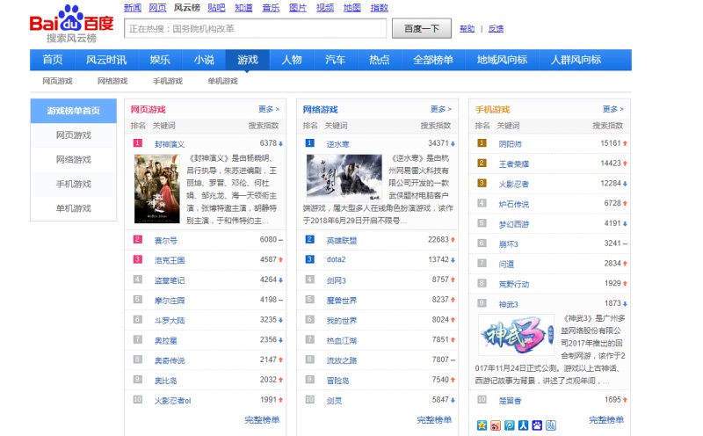Share to Baidu Tieba icon

tap(551, 425)
